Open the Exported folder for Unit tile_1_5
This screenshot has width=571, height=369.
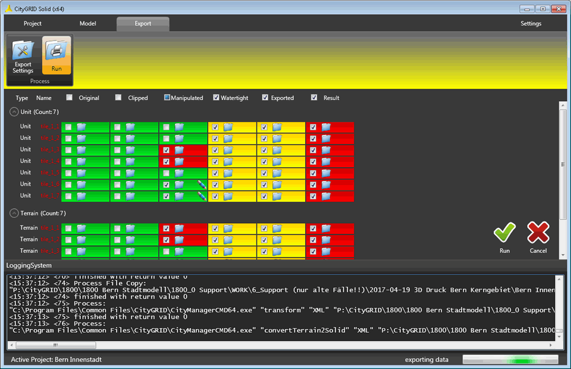(x=277, y=173)
